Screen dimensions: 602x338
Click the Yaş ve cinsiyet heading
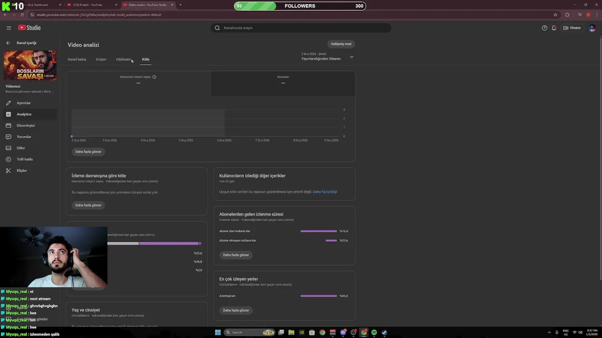coord(86,310)
